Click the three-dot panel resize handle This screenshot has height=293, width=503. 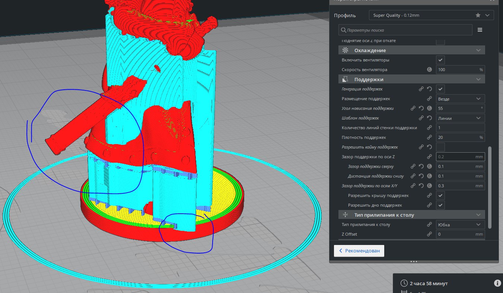click(x=414, y=261)
